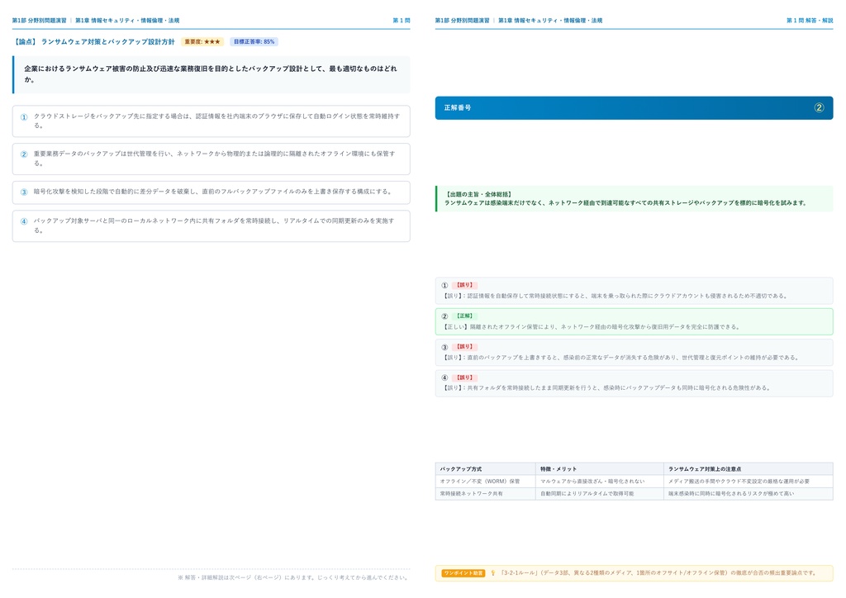Click the ランサムウェア対策上の注意点 table header

click(x=749, y=468)
